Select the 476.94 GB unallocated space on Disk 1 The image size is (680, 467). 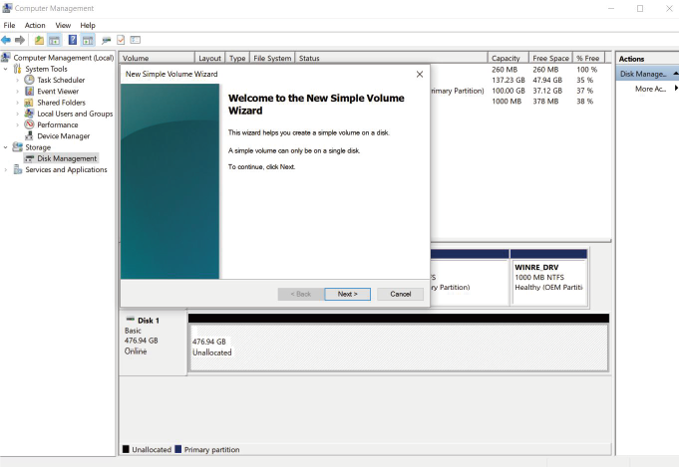click(x=397, y=348)
